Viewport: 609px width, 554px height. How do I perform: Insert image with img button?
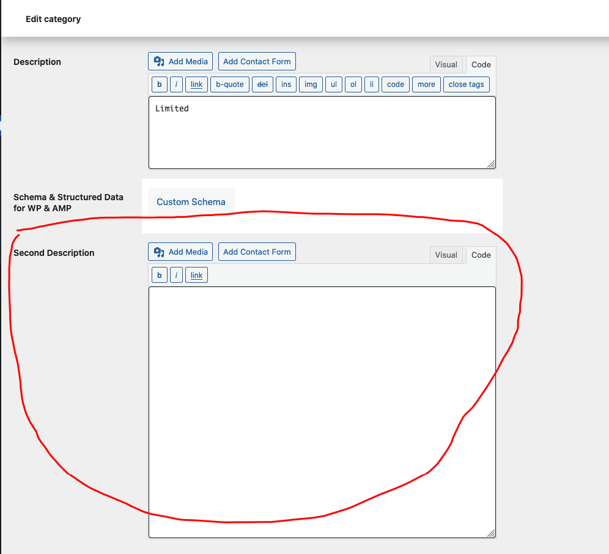(311, 84)
